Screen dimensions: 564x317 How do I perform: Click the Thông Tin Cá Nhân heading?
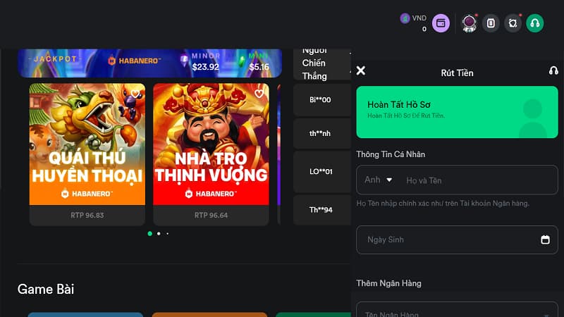coord(391,154)
